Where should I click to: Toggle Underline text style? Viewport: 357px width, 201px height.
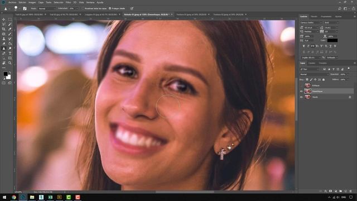330,46
